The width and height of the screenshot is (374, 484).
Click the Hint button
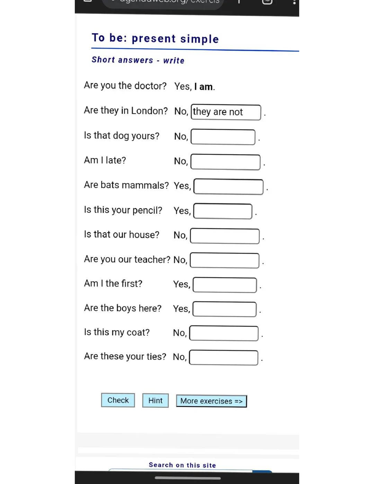tap(155, 401)
